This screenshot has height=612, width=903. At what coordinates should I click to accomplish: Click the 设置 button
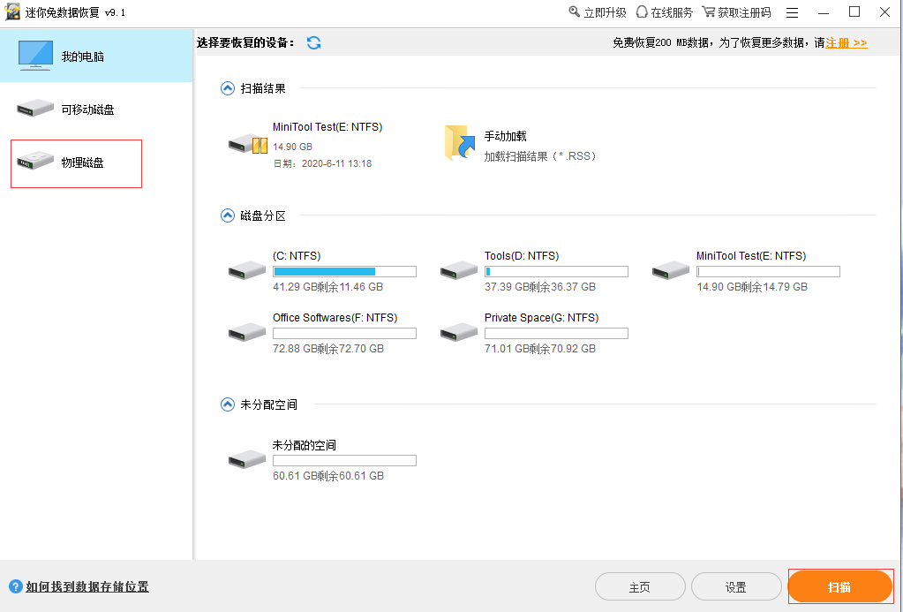[736, 586]
